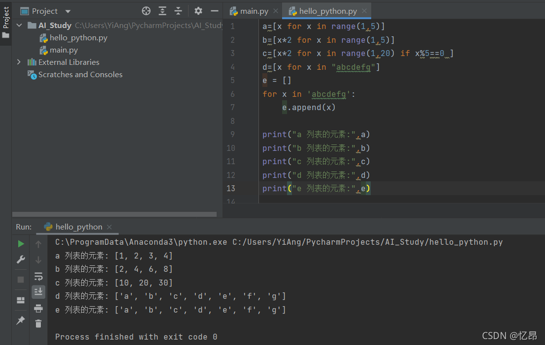Image resolution: width=545 pixels, height=345 pixels.
Task: Click the print statement on line 9
Action: [316, 135]
